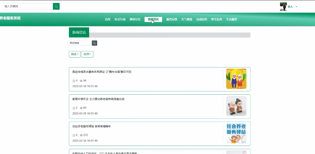Go to 首页 in navigation bar
Viewport: 315px width, 154px height.
[x=108, y=19]
